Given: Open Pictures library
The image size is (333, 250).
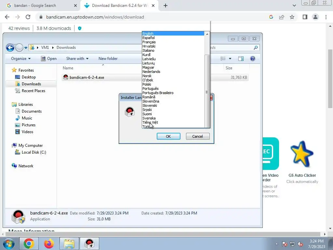Looking at the screenshot, I should (29, 125).
